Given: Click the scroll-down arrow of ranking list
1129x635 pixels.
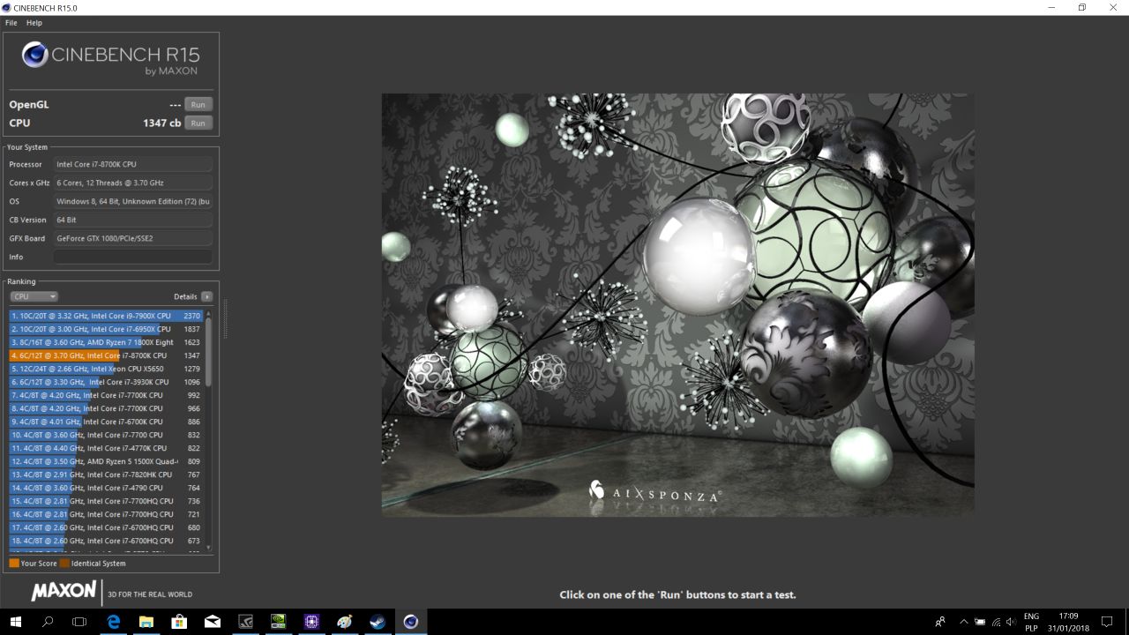Looking at the screenshot, I should point(209,548).
